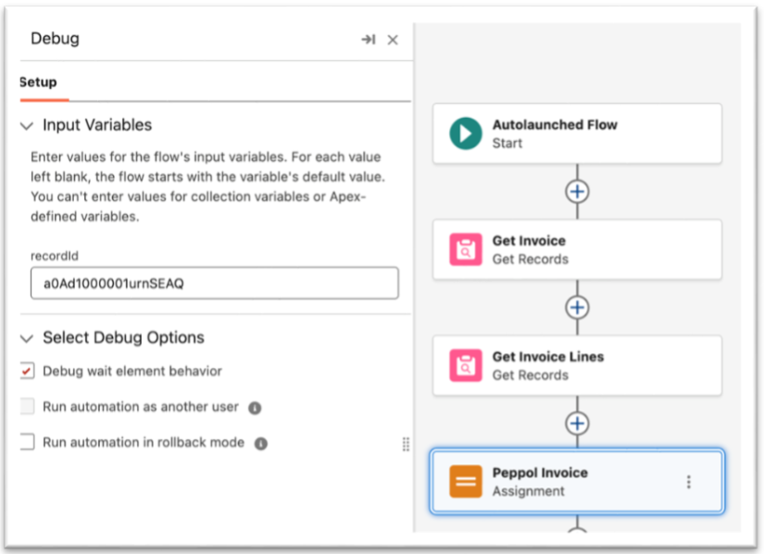Switch to the Setup tab
The image size is (764, 554).
(x=39, y=82)
